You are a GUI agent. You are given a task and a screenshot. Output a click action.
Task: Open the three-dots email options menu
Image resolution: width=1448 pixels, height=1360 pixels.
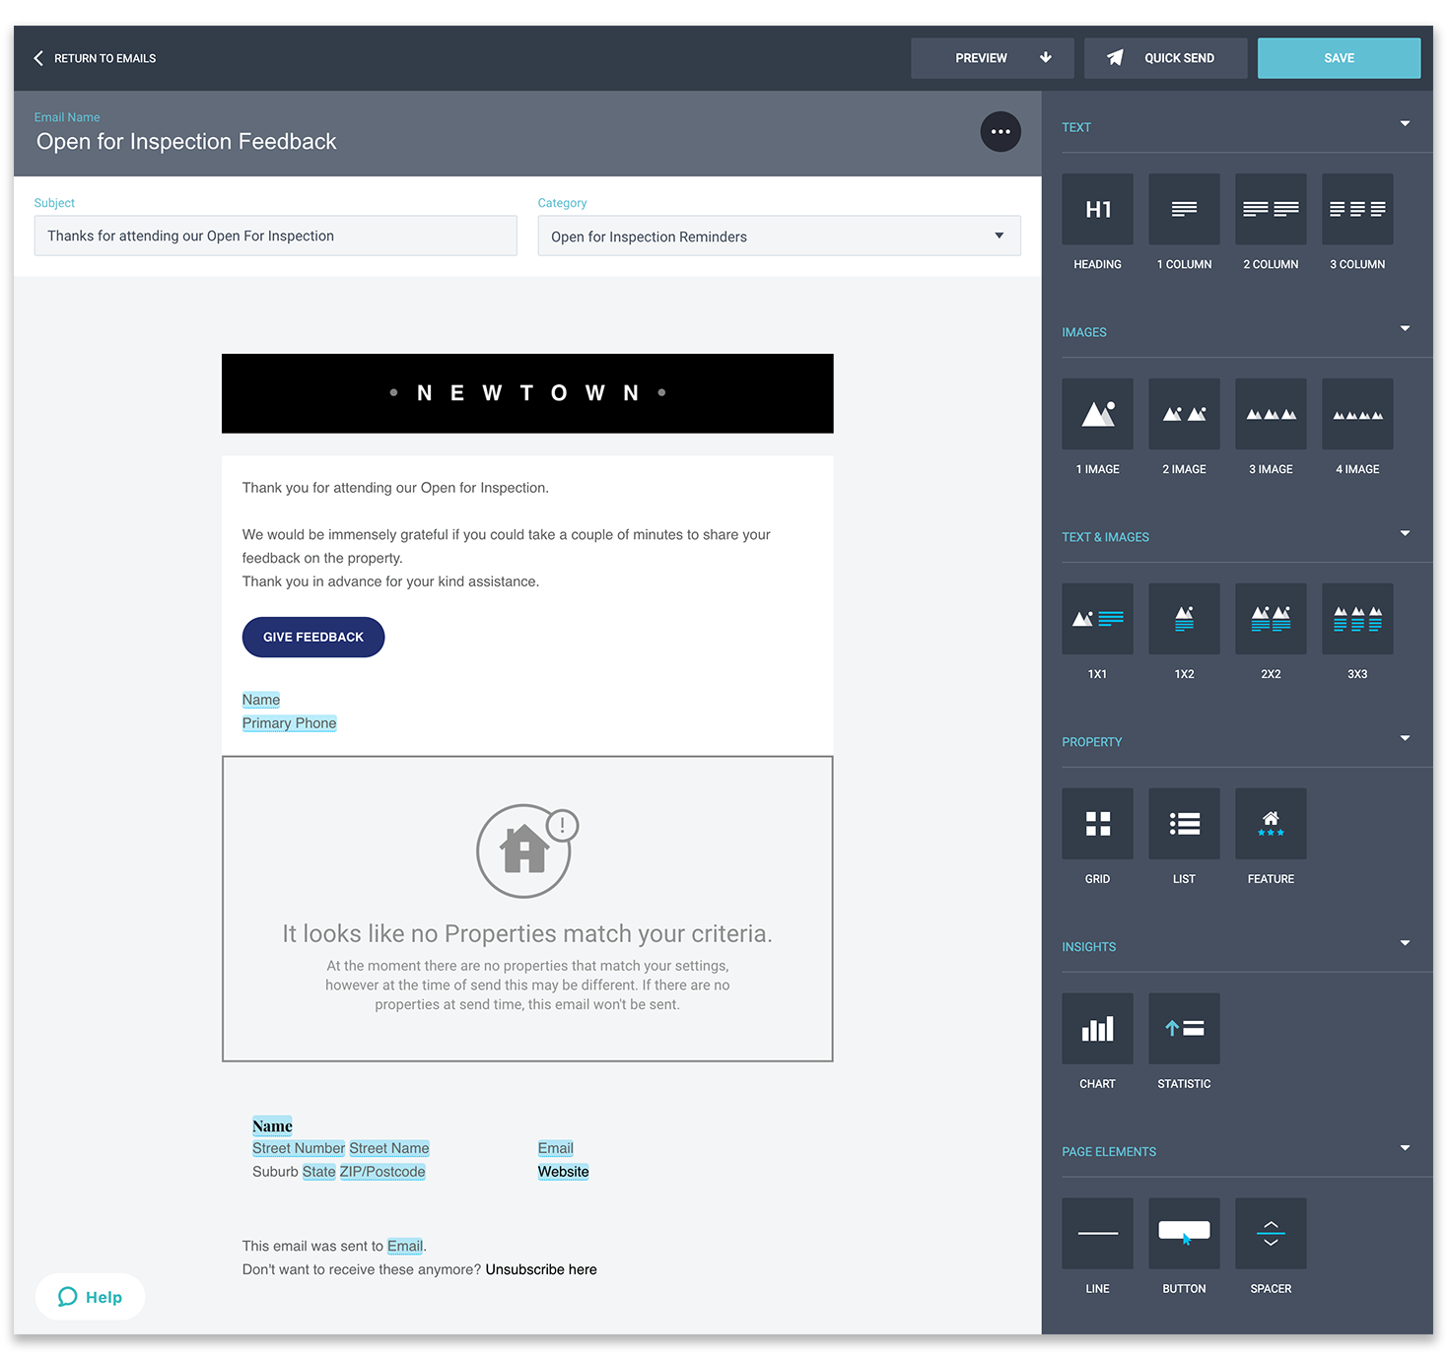(1000, 131)
